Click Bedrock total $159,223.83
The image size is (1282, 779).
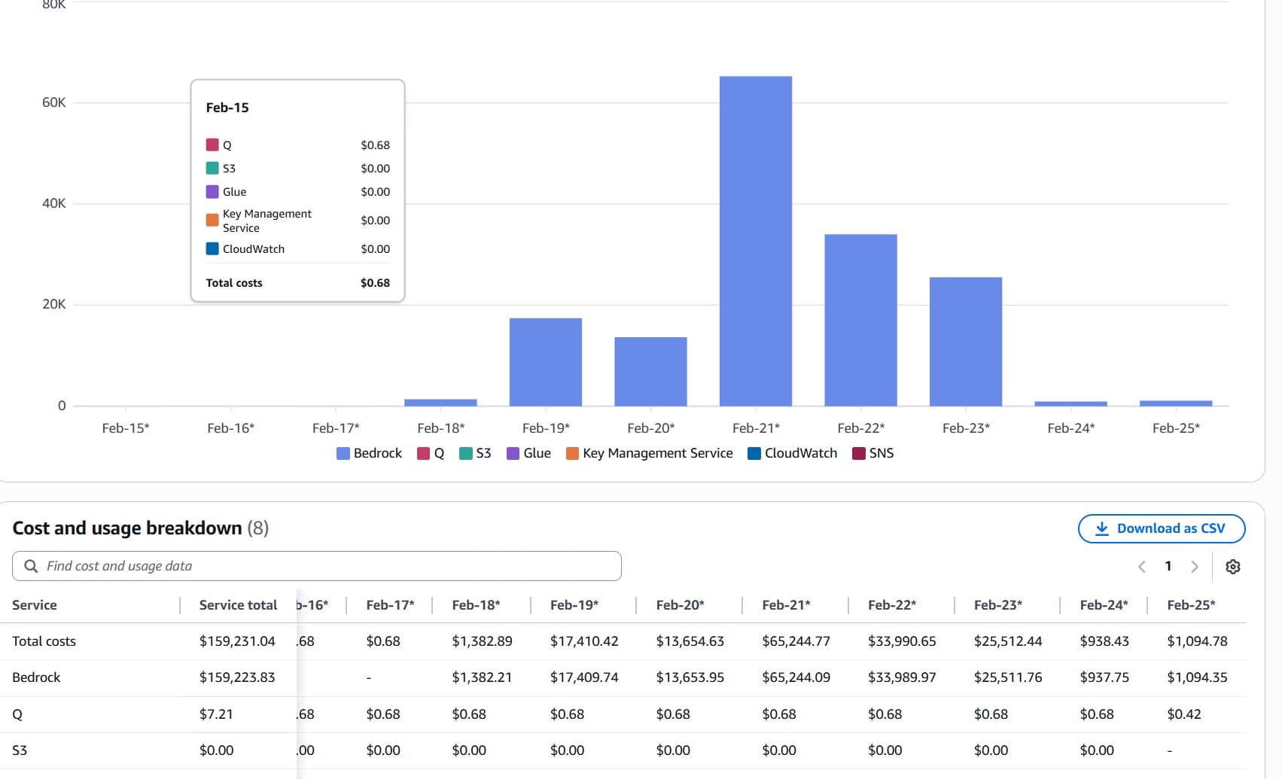237,677
